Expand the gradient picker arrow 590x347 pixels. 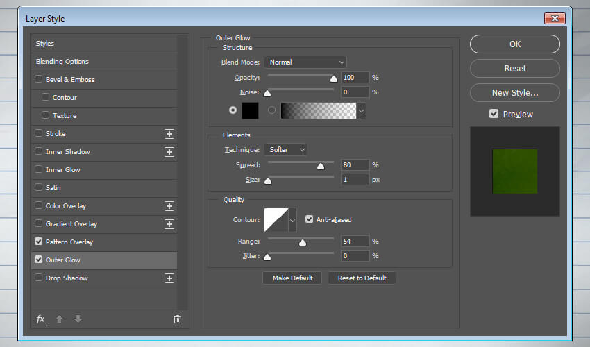[x=361, y=111]
